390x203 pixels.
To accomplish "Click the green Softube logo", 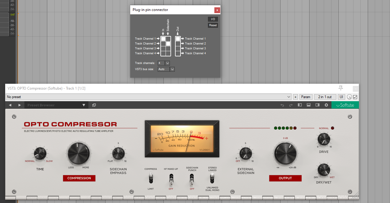I will 345,105.
